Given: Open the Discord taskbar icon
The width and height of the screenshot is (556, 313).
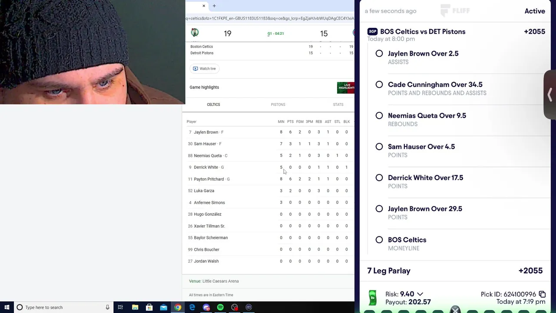Looking at the screenshot, I should (206, 307).
